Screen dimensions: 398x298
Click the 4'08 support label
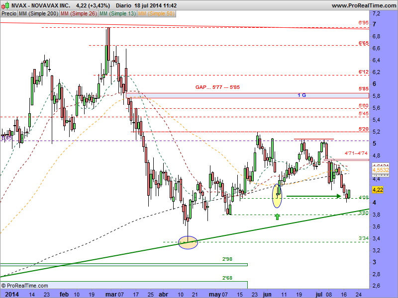(x=364, y=197)
